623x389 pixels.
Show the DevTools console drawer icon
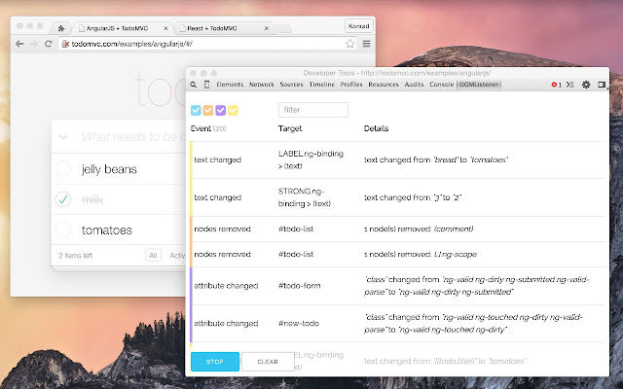pyautogui.click(x=570, y=85)
